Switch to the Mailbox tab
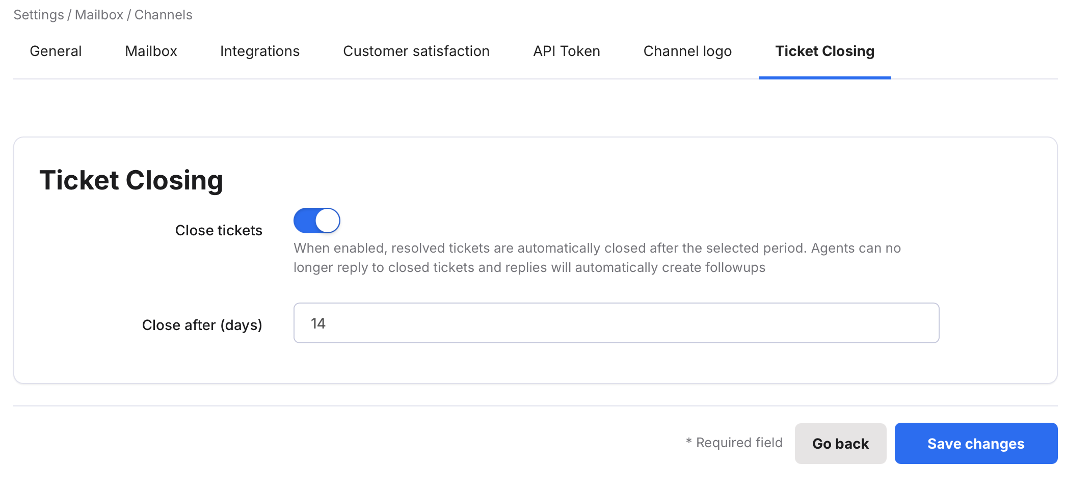 (x=151, y=51)
